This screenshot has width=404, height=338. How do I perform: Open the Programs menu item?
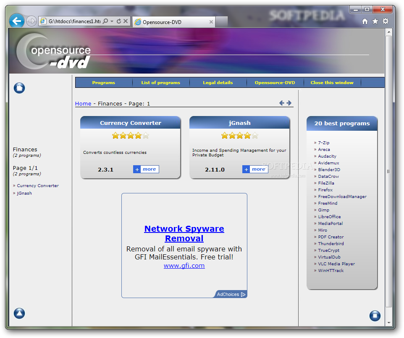pos(104,82)
